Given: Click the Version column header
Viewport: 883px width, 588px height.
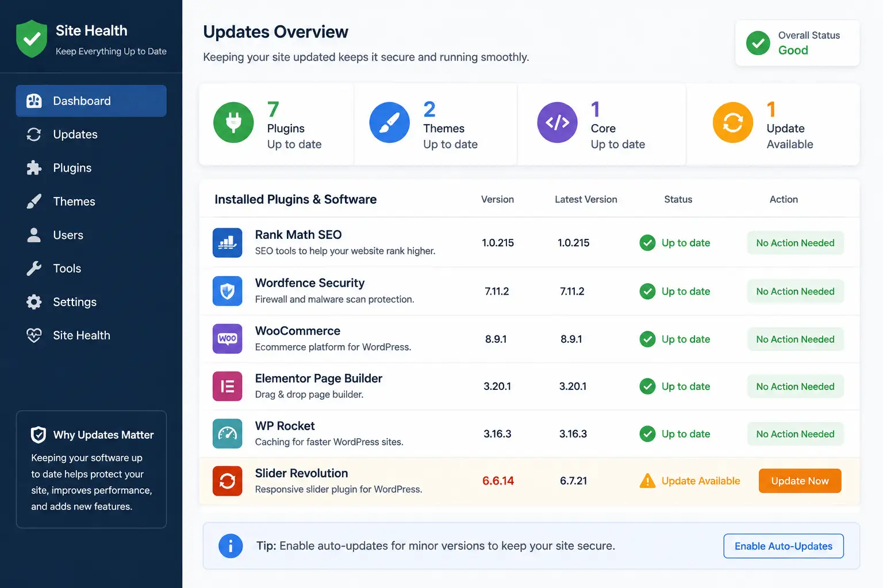Looking at the screenshot, I should pos(497,199).
